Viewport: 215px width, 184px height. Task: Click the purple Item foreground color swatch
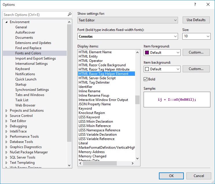[147, 52]
